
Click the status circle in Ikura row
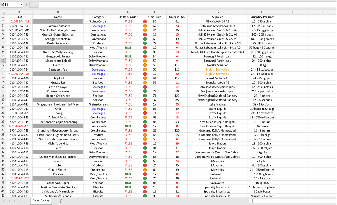[x=145, y=148]
